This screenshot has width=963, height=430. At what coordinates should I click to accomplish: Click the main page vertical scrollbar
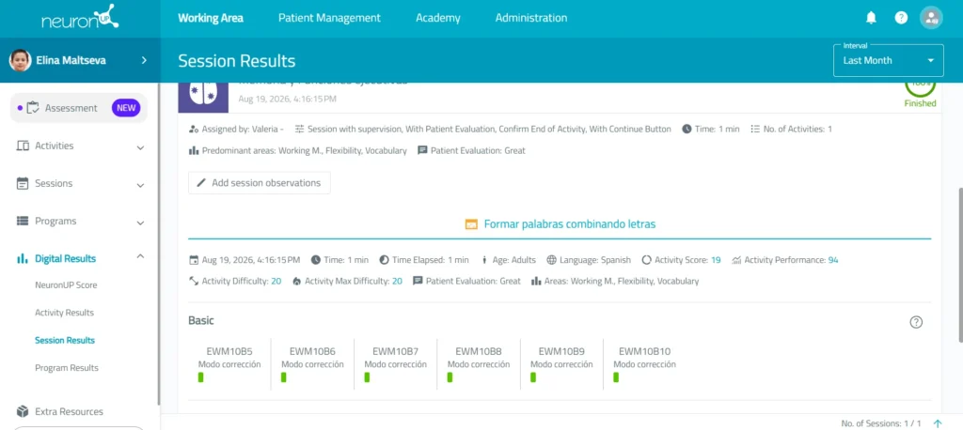point(959,265)
